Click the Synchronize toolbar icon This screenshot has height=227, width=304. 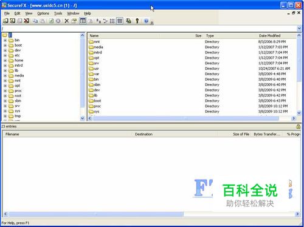(x=128, y=21)
